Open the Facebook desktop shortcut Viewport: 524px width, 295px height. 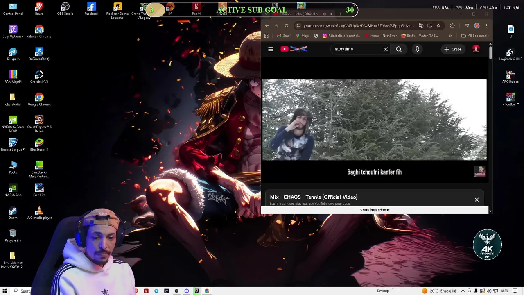(x=91, y=9)
